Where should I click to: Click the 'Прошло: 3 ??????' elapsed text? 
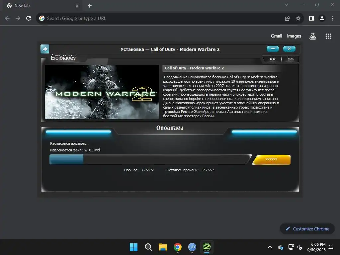tap(139, 170)
